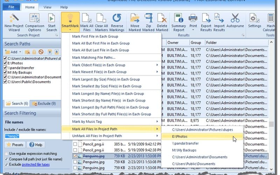Image resolution: width=280 pixels, height=175 pixels.
Task: Open the Results group dialog launcher
Action: [x=243, y=35]
